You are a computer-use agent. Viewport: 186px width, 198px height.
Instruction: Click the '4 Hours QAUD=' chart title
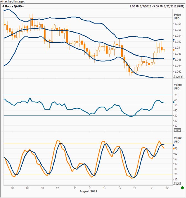click(13, 6)
